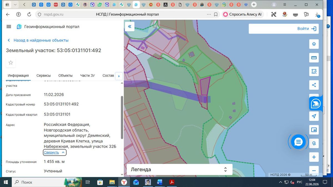
Task: Open the map layers panel
Action: click(x=314, y=44)
